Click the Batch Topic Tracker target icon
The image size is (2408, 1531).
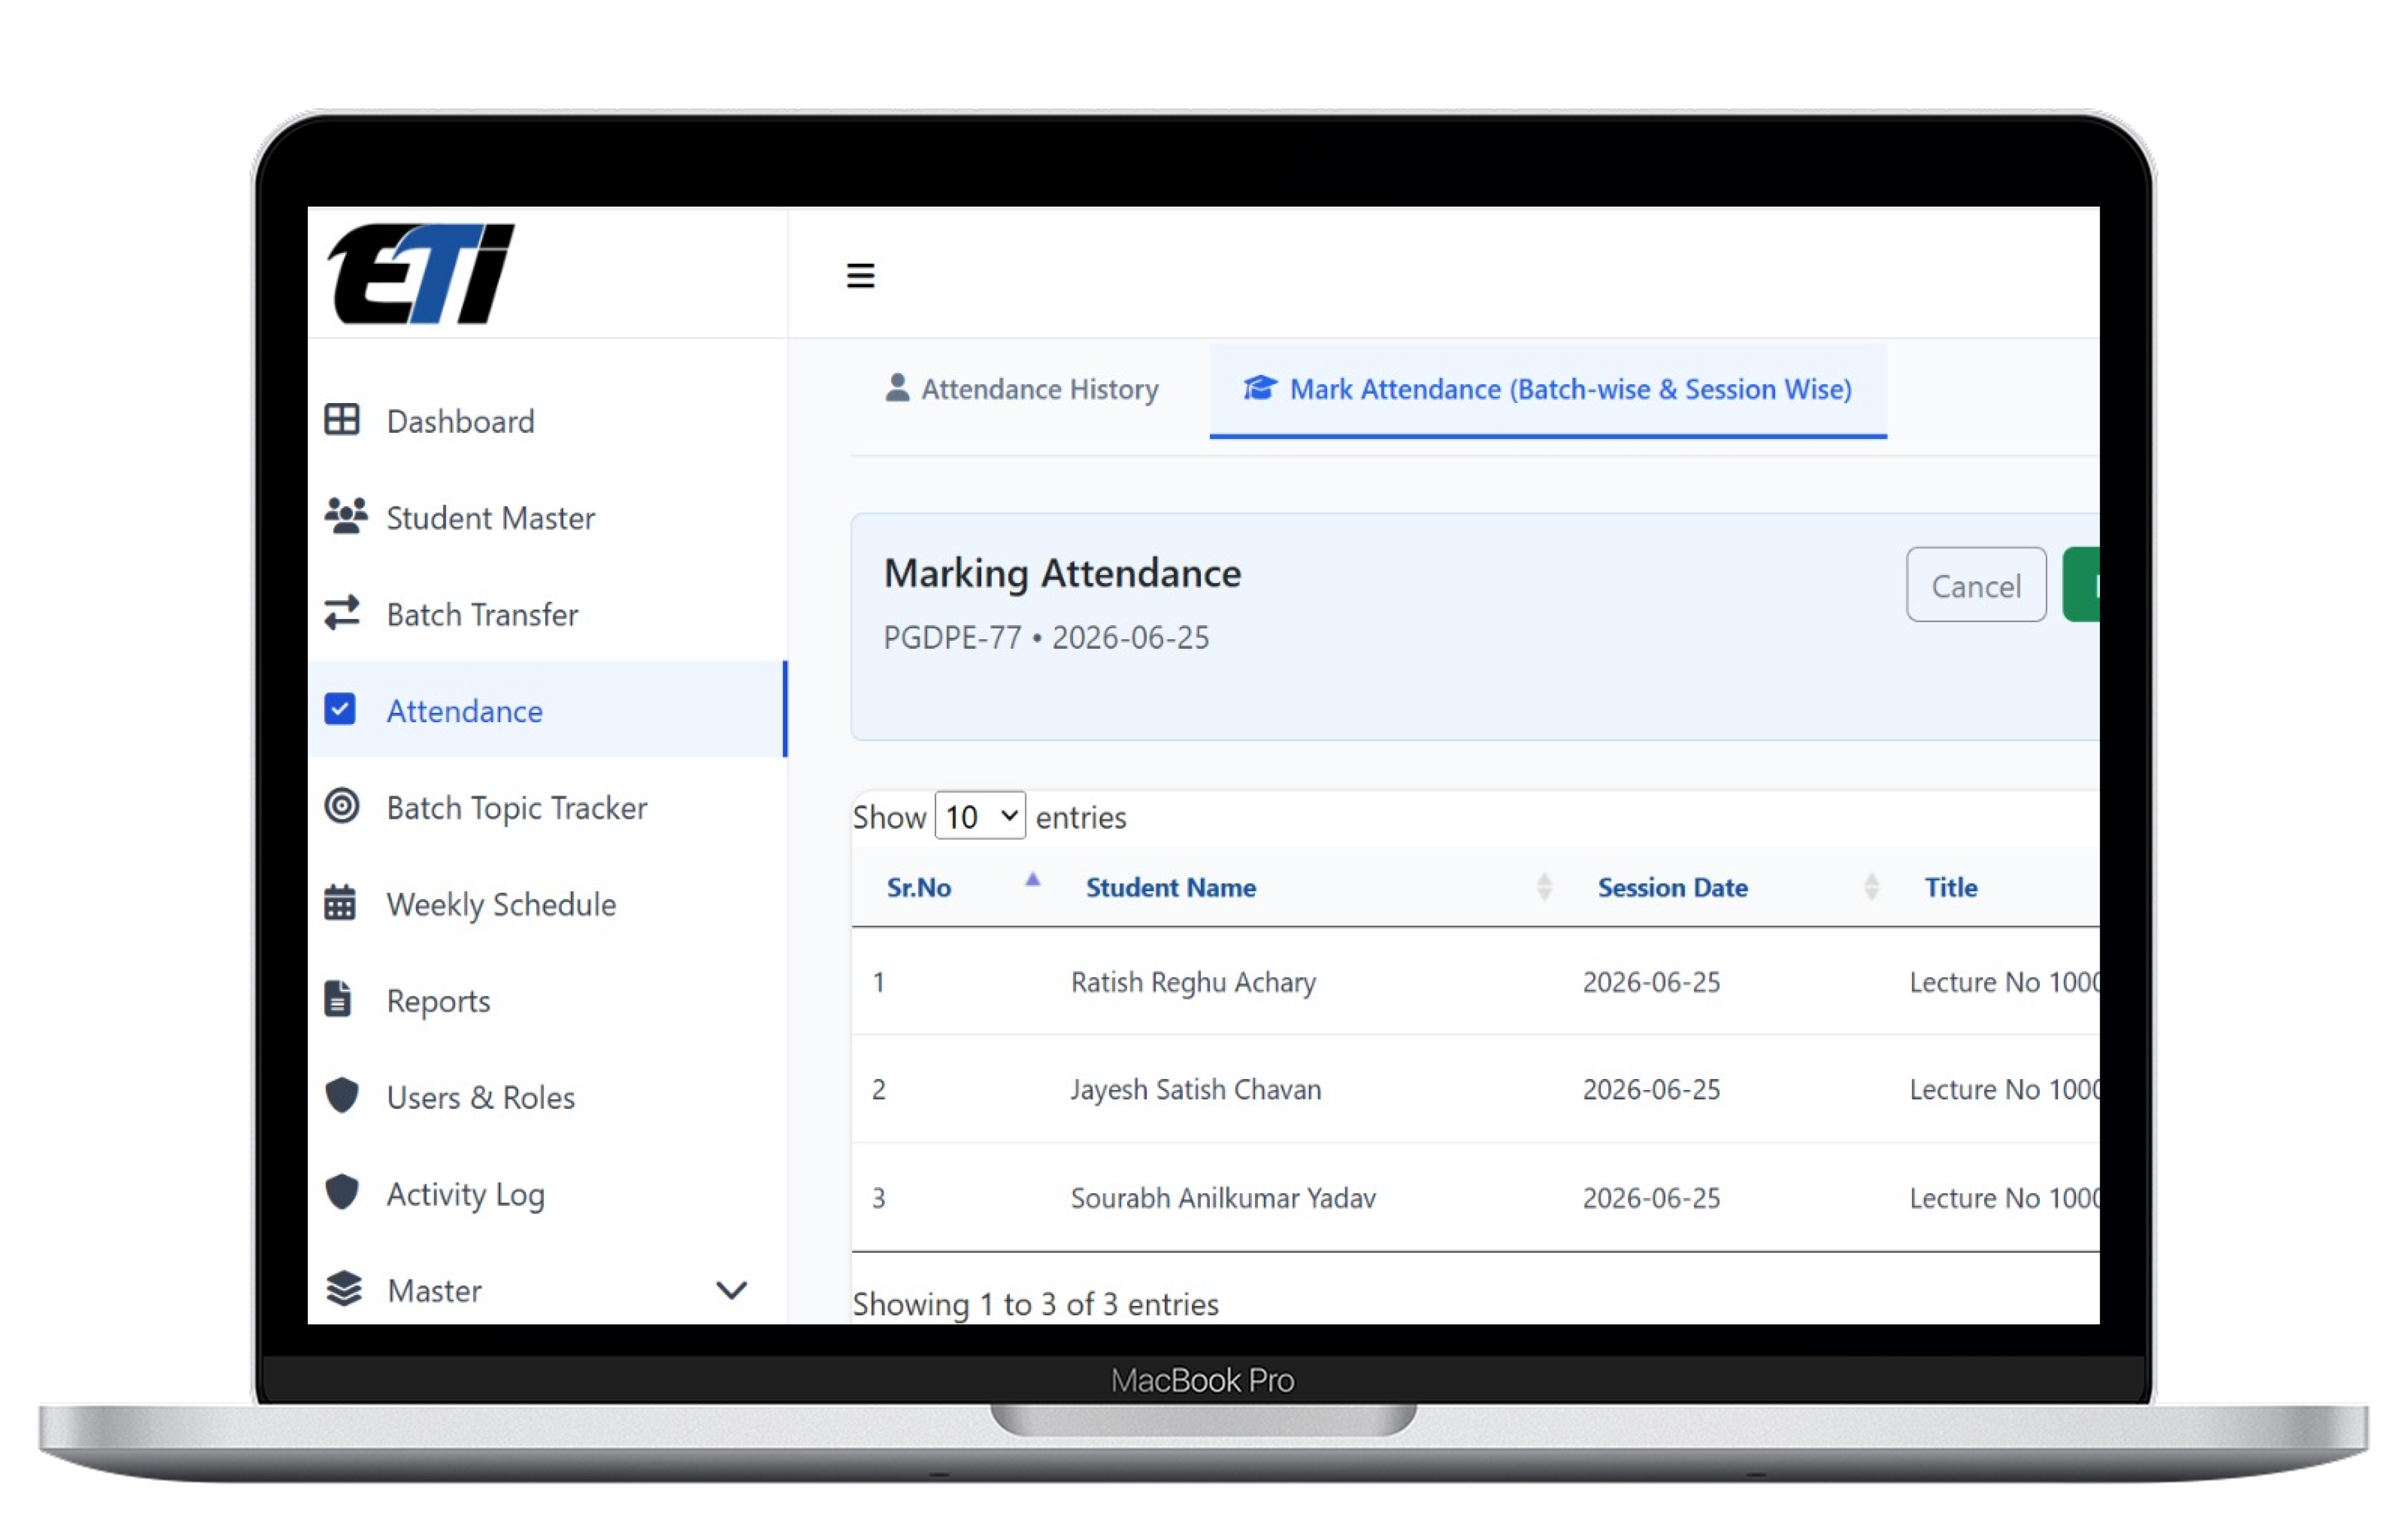click(341, 806)
